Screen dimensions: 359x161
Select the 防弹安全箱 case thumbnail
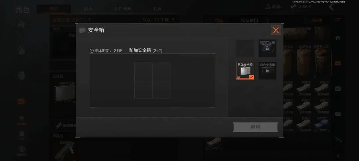click(x=245, y=71)
